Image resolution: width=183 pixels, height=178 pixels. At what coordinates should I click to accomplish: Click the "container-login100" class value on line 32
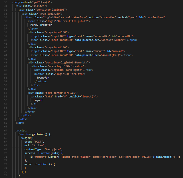tap(51, 10)
